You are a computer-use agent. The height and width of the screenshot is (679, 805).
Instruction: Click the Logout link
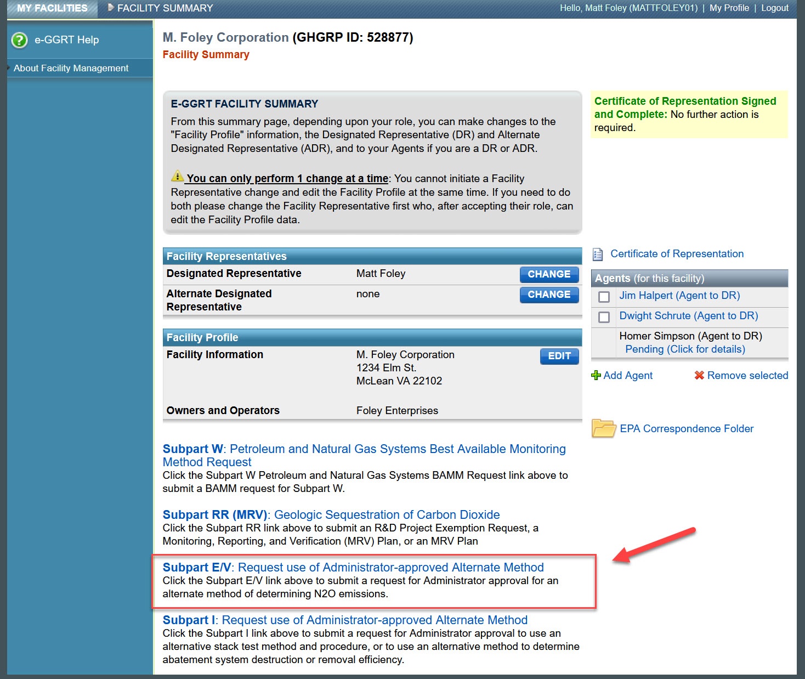click(775, 8)
